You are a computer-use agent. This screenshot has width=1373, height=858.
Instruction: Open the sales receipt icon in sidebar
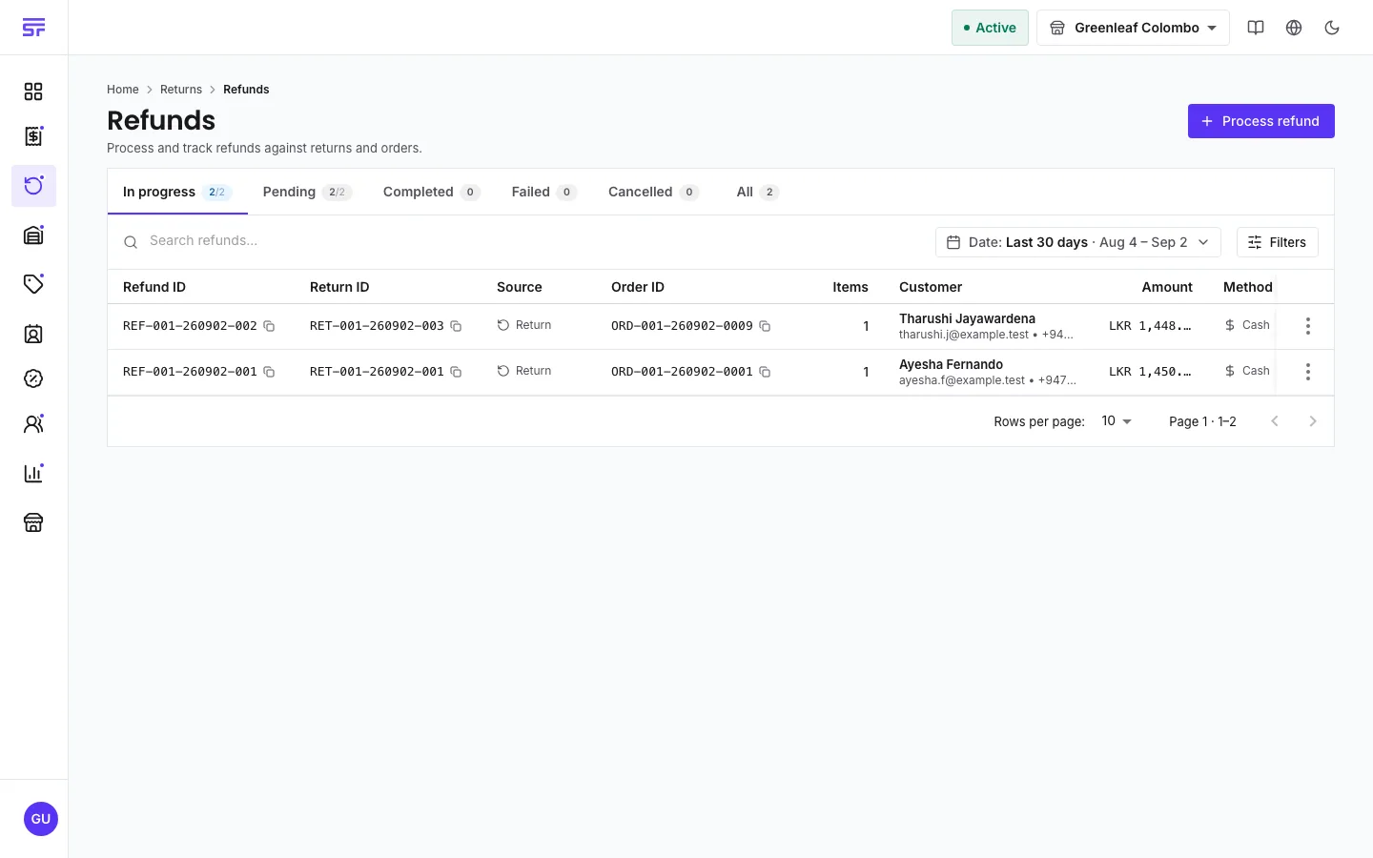pyautogui.click(x=33, y=136)
